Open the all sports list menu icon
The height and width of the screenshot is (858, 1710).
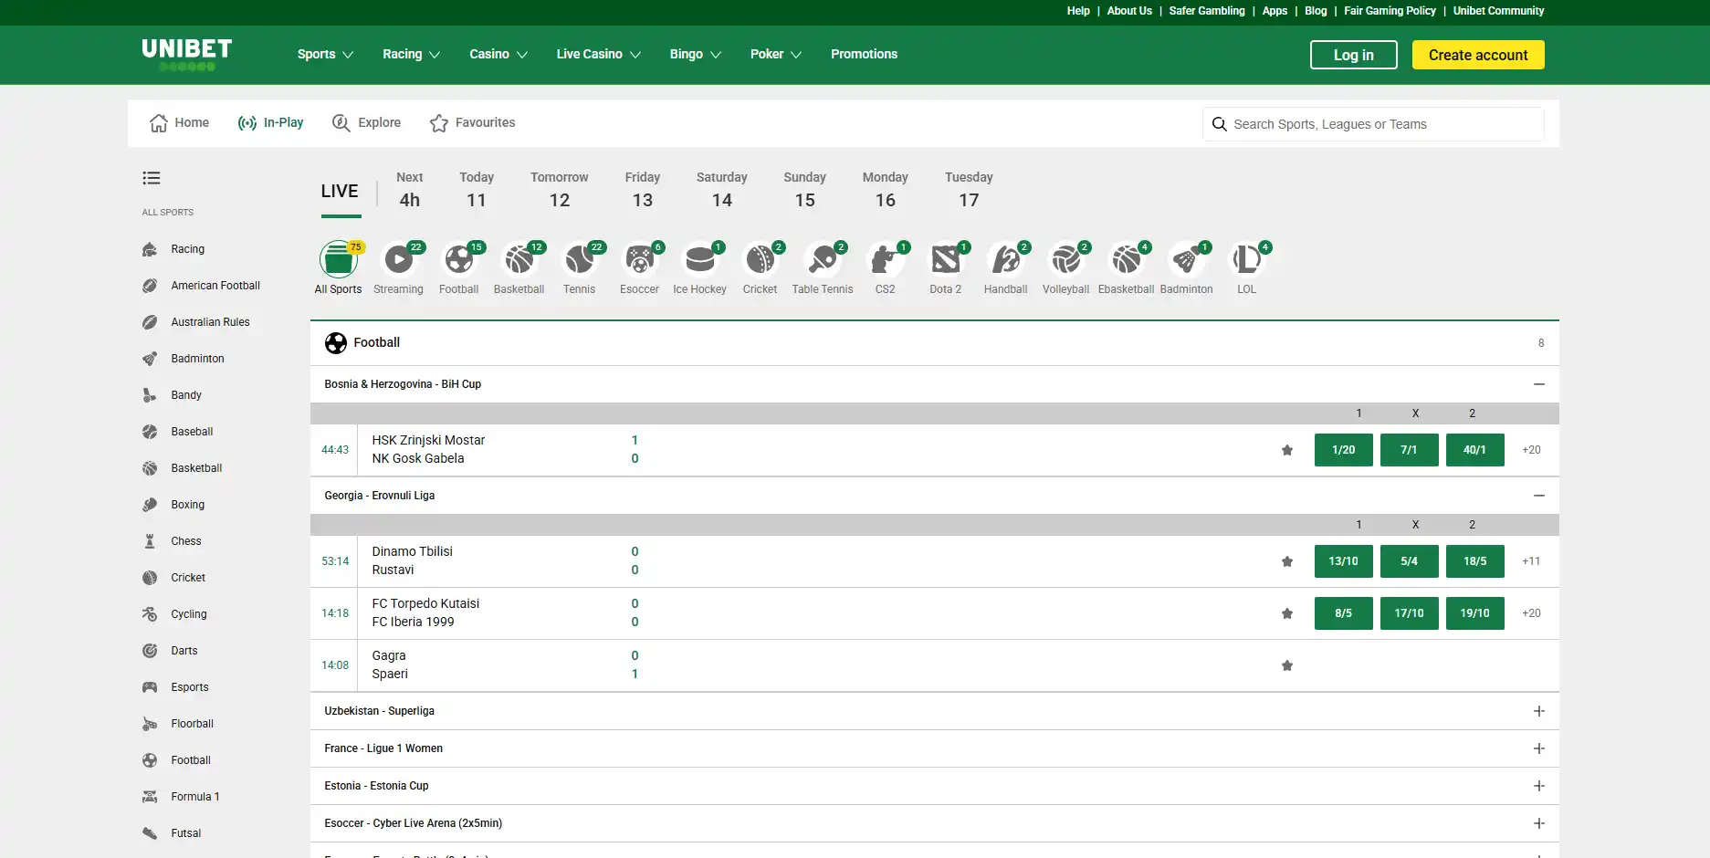tap(152, 178)
